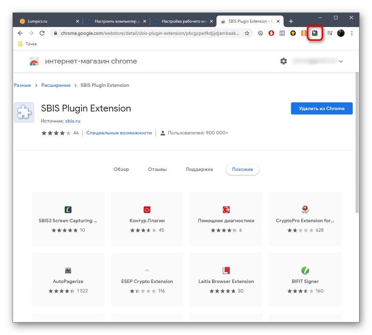
Task: Click the AutoPagerize title text
Action: [x=68, y=281]
